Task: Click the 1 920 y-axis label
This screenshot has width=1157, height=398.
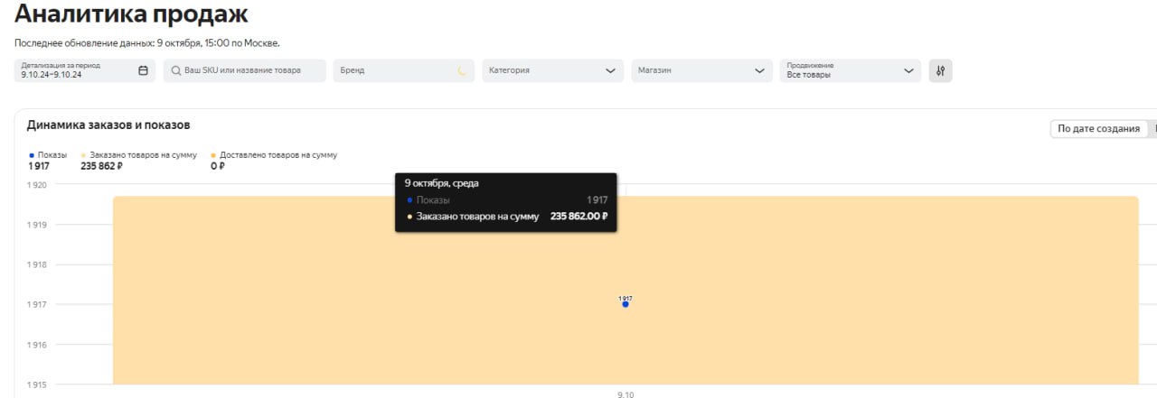Action: 37,184
